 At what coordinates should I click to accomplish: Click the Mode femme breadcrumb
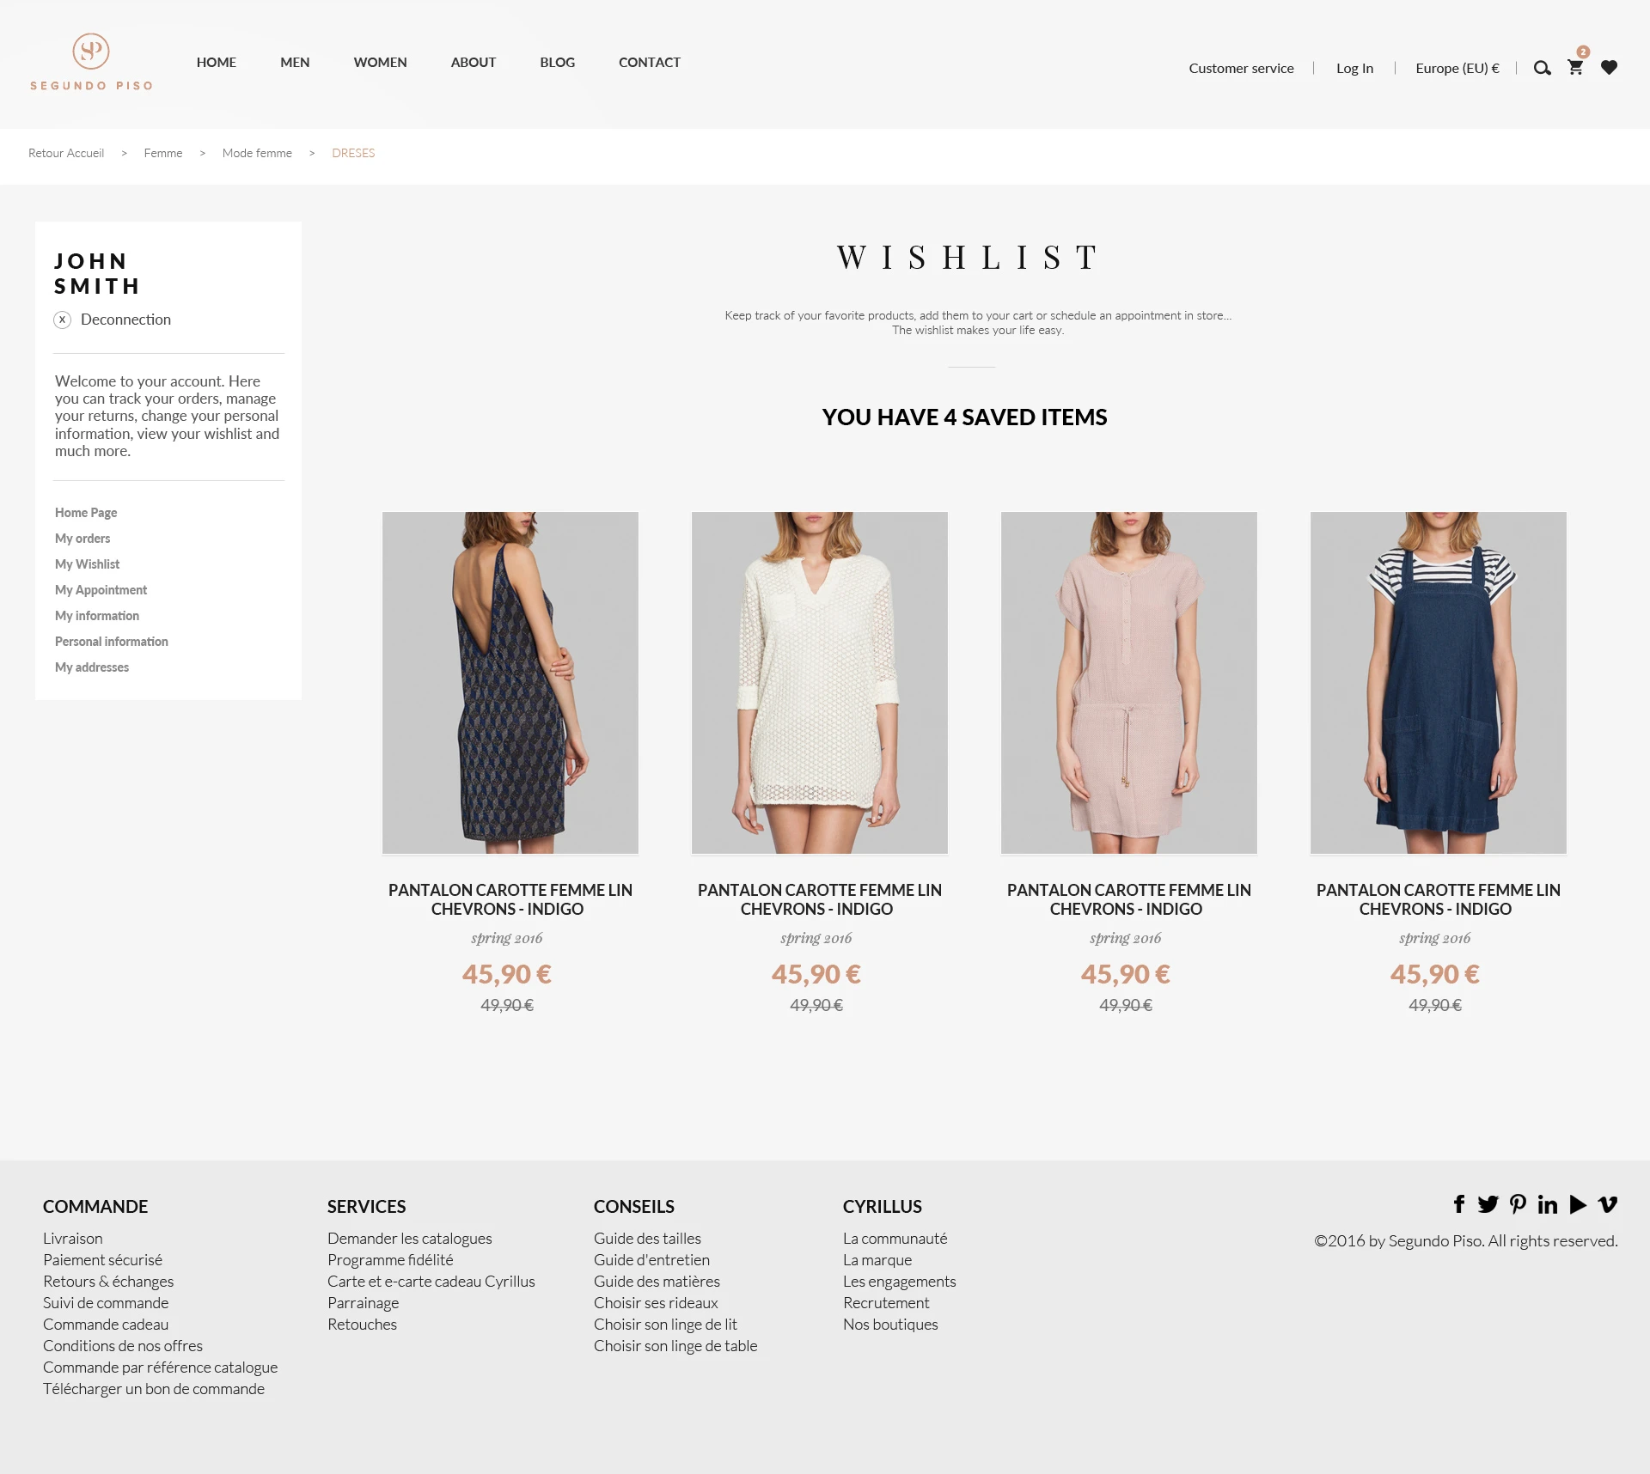257,153
